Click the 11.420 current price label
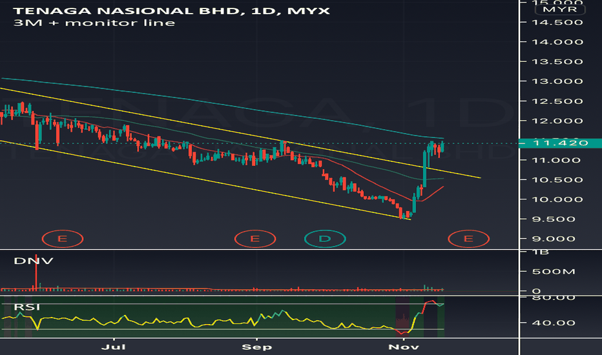Screen dimensions: 602x355 point(560,143)
